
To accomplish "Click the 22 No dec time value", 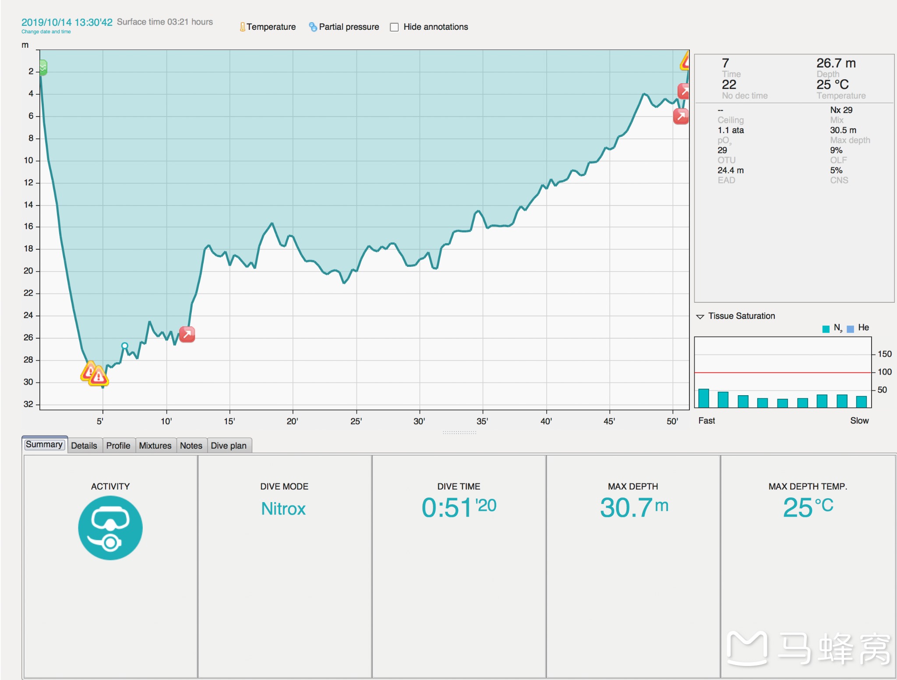I will (x=729, y=85).
